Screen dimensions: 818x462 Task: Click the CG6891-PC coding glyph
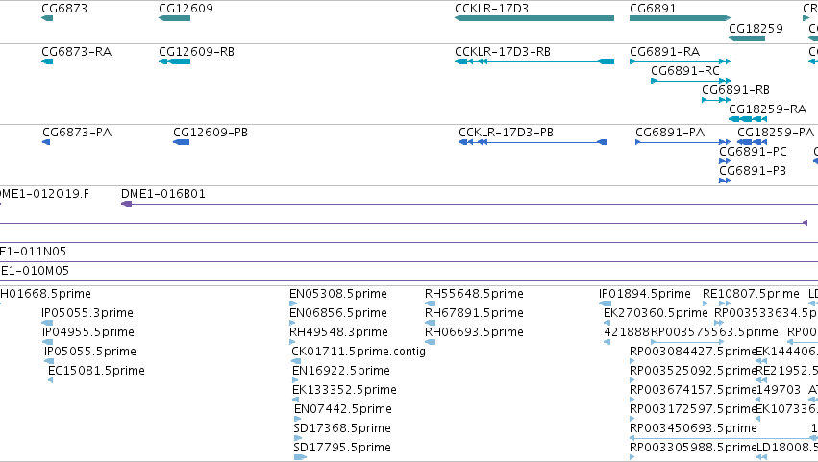tap(725, 161)
